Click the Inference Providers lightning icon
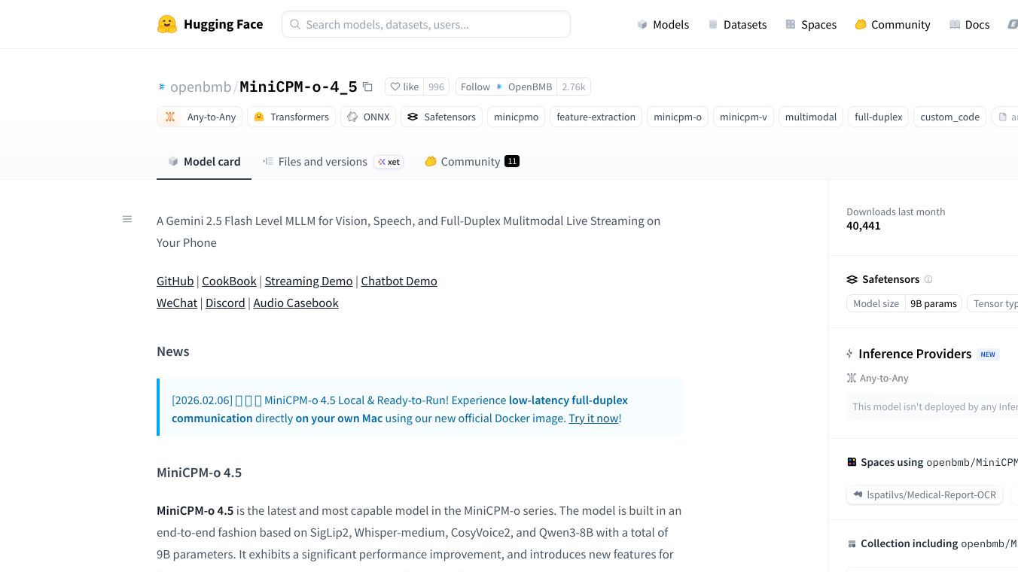1018x572 pixels. [850, 354]
